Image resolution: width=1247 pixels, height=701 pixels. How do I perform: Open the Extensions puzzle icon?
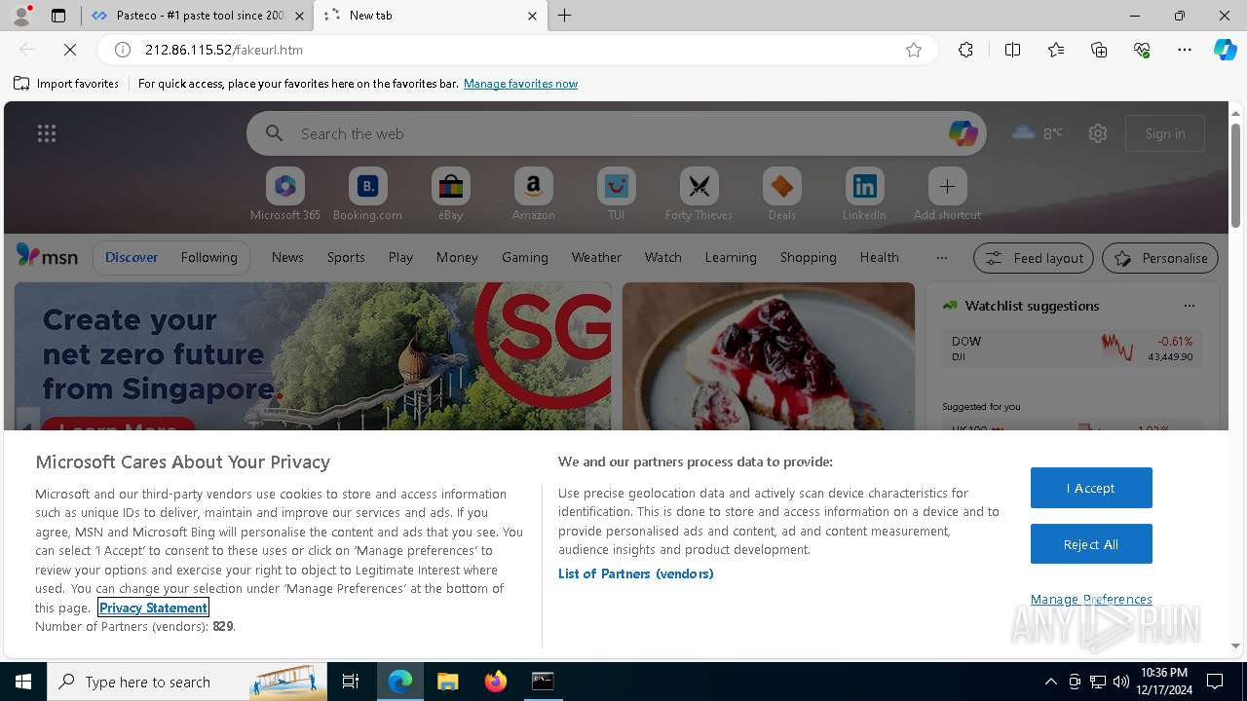coord(965,50)
